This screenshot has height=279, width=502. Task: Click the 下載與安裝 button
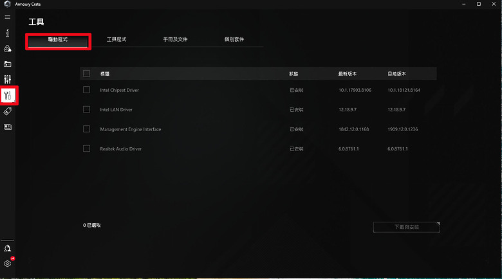[407, 227]
